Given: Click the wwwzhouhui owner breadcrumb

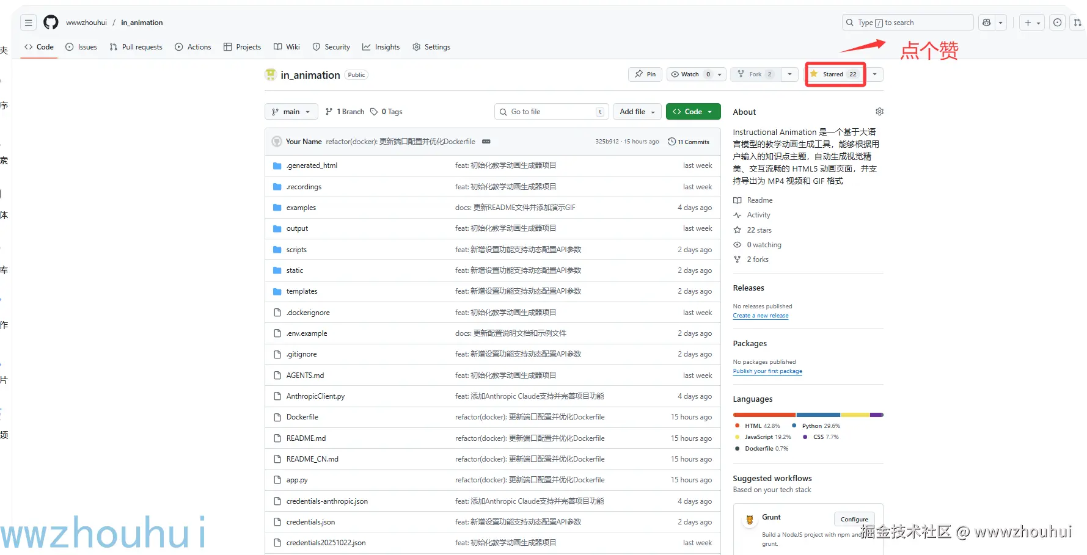Looking at the screenshot, I should point(86,23).
